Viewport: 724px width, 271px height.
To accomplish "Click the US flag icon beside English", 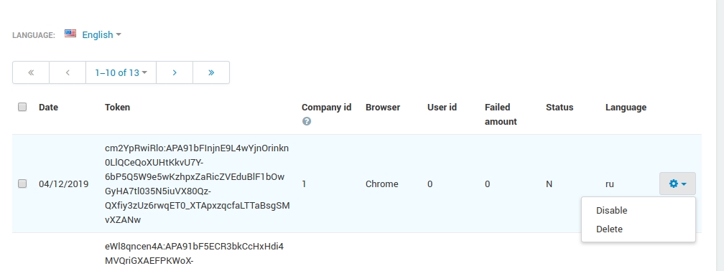I will coord(70,33).
